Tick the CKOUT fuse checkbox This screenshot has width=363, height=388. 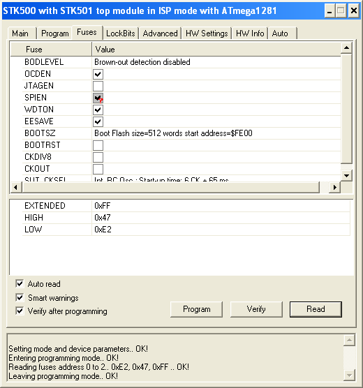[x=98, y=169]
